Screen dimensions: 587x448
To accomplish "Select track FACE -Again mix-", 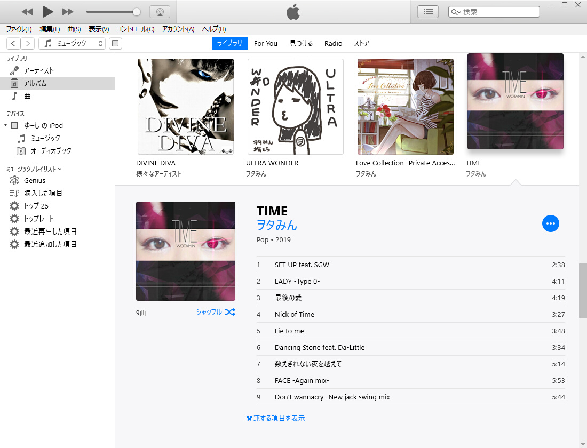I will point(411,380).
